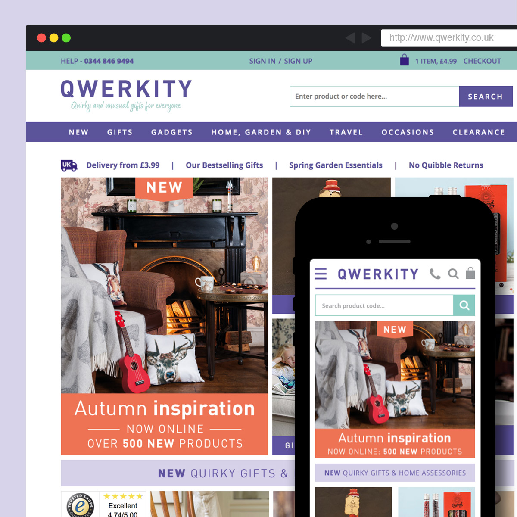Click the UK delivery truck icon
Screen dimensions: 517x517
(69, 165)
